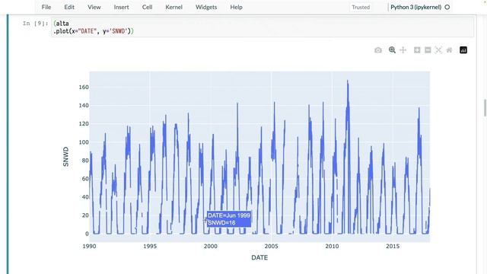The image size is (487, 274).
Task: Click the 140 y-axis tick label
Action: point(84,106)
